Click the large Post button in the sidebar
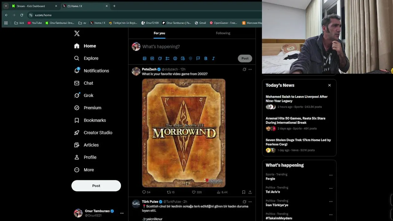The image size is (393, 221). pyautogui.click(x=96, y=186)
